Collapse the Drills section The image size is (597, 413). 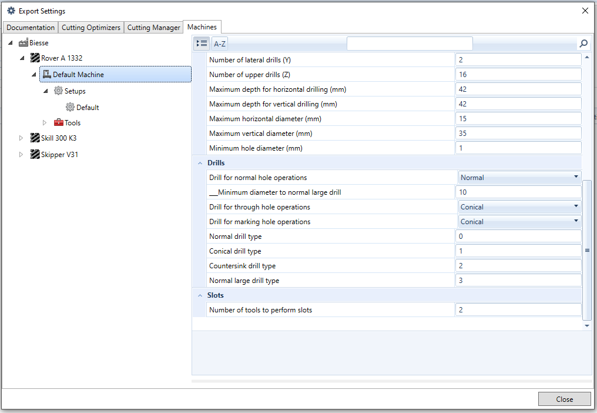pyautogui.click(x=200, y=163)
